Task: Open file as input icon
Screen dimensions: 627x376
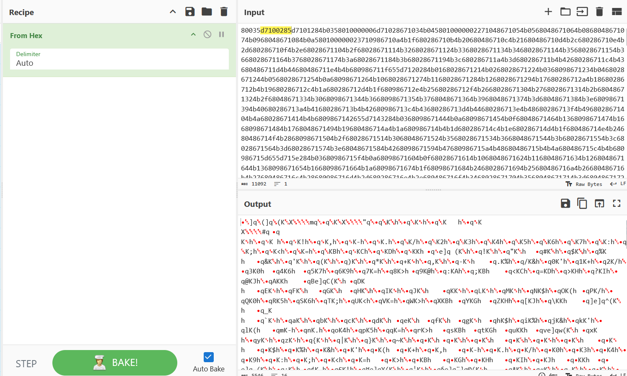Action: (582, 12)
